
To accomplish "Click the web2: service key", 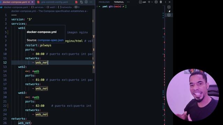I will [x=22, y=67].
